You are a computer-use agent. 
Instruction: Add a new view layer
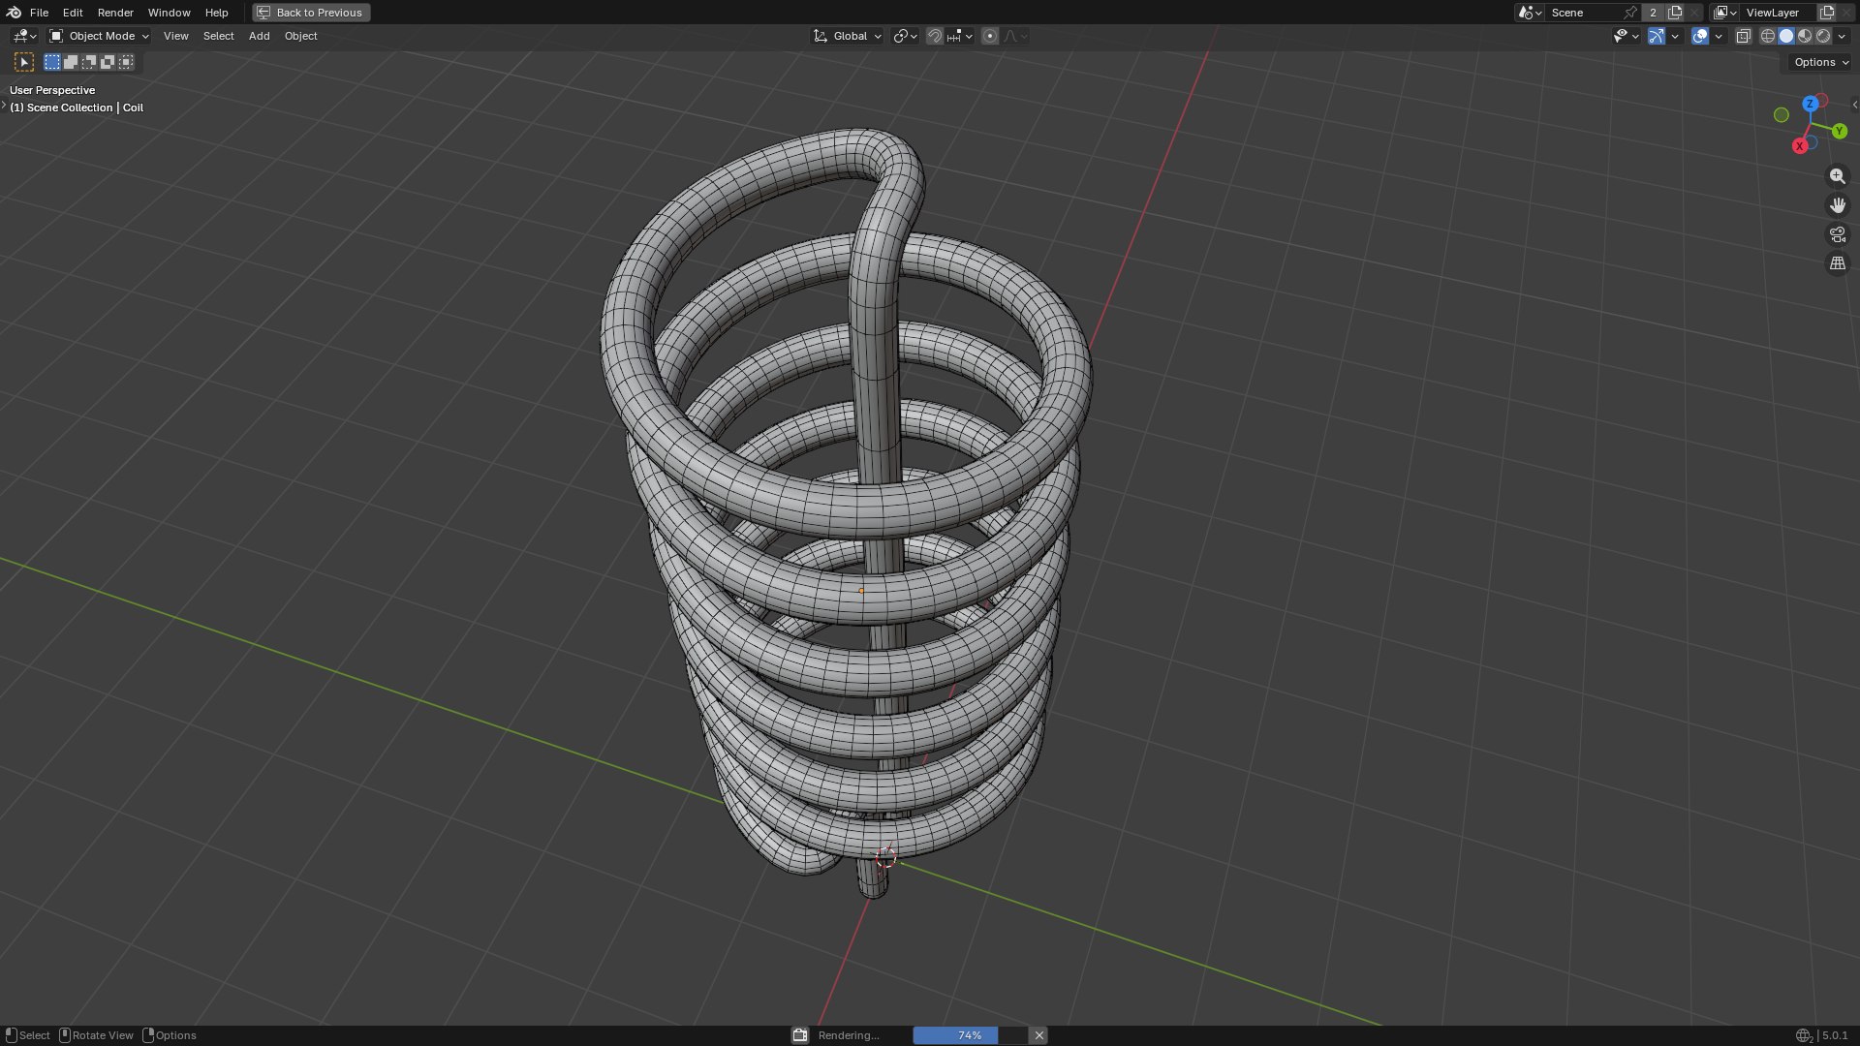click(x=1827, y=13)
